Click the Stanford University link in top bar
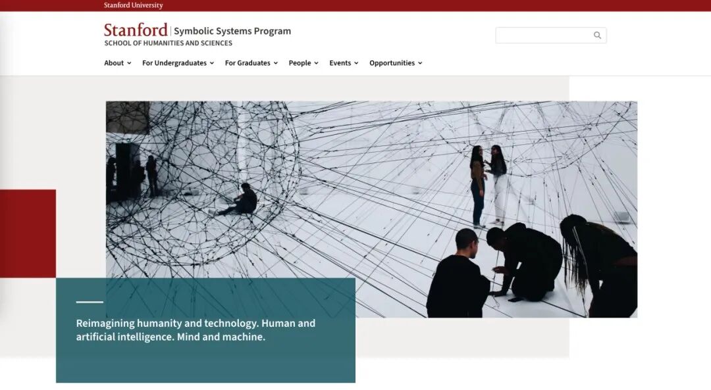 [133, 5]
